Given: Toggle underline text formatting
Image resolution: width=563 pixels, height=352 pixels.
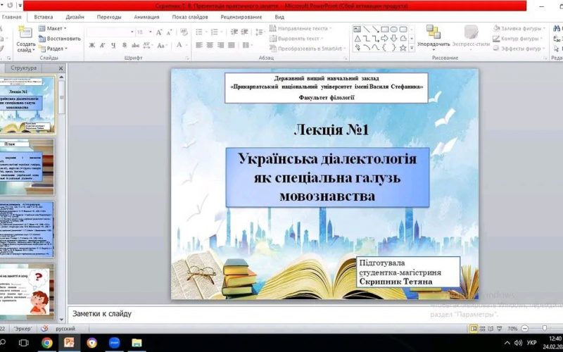Looking at the screenshot, I should (x=112, y=45).
